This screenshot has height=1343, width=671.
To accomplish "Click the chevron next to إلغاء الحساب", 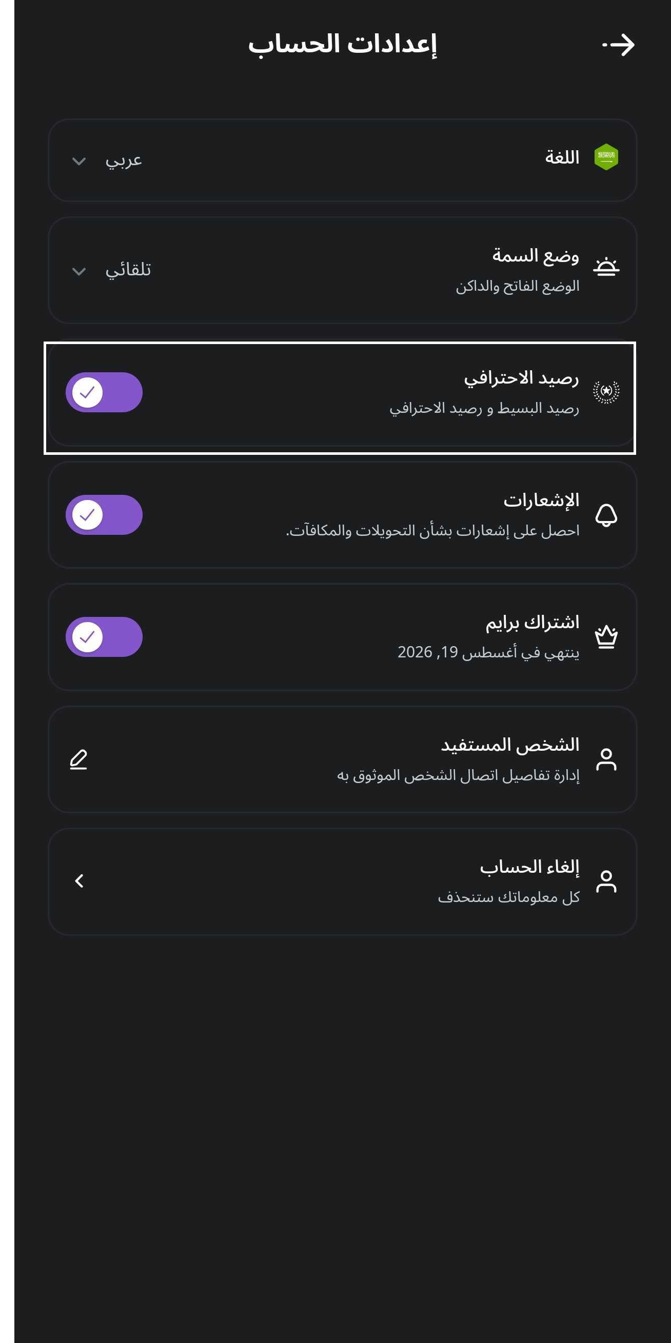I will coord(79,881).
